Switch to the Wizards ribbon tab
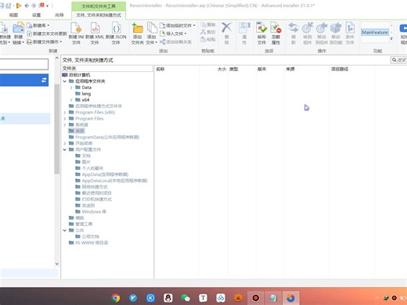The image size is (407, 305). point(59,15)
